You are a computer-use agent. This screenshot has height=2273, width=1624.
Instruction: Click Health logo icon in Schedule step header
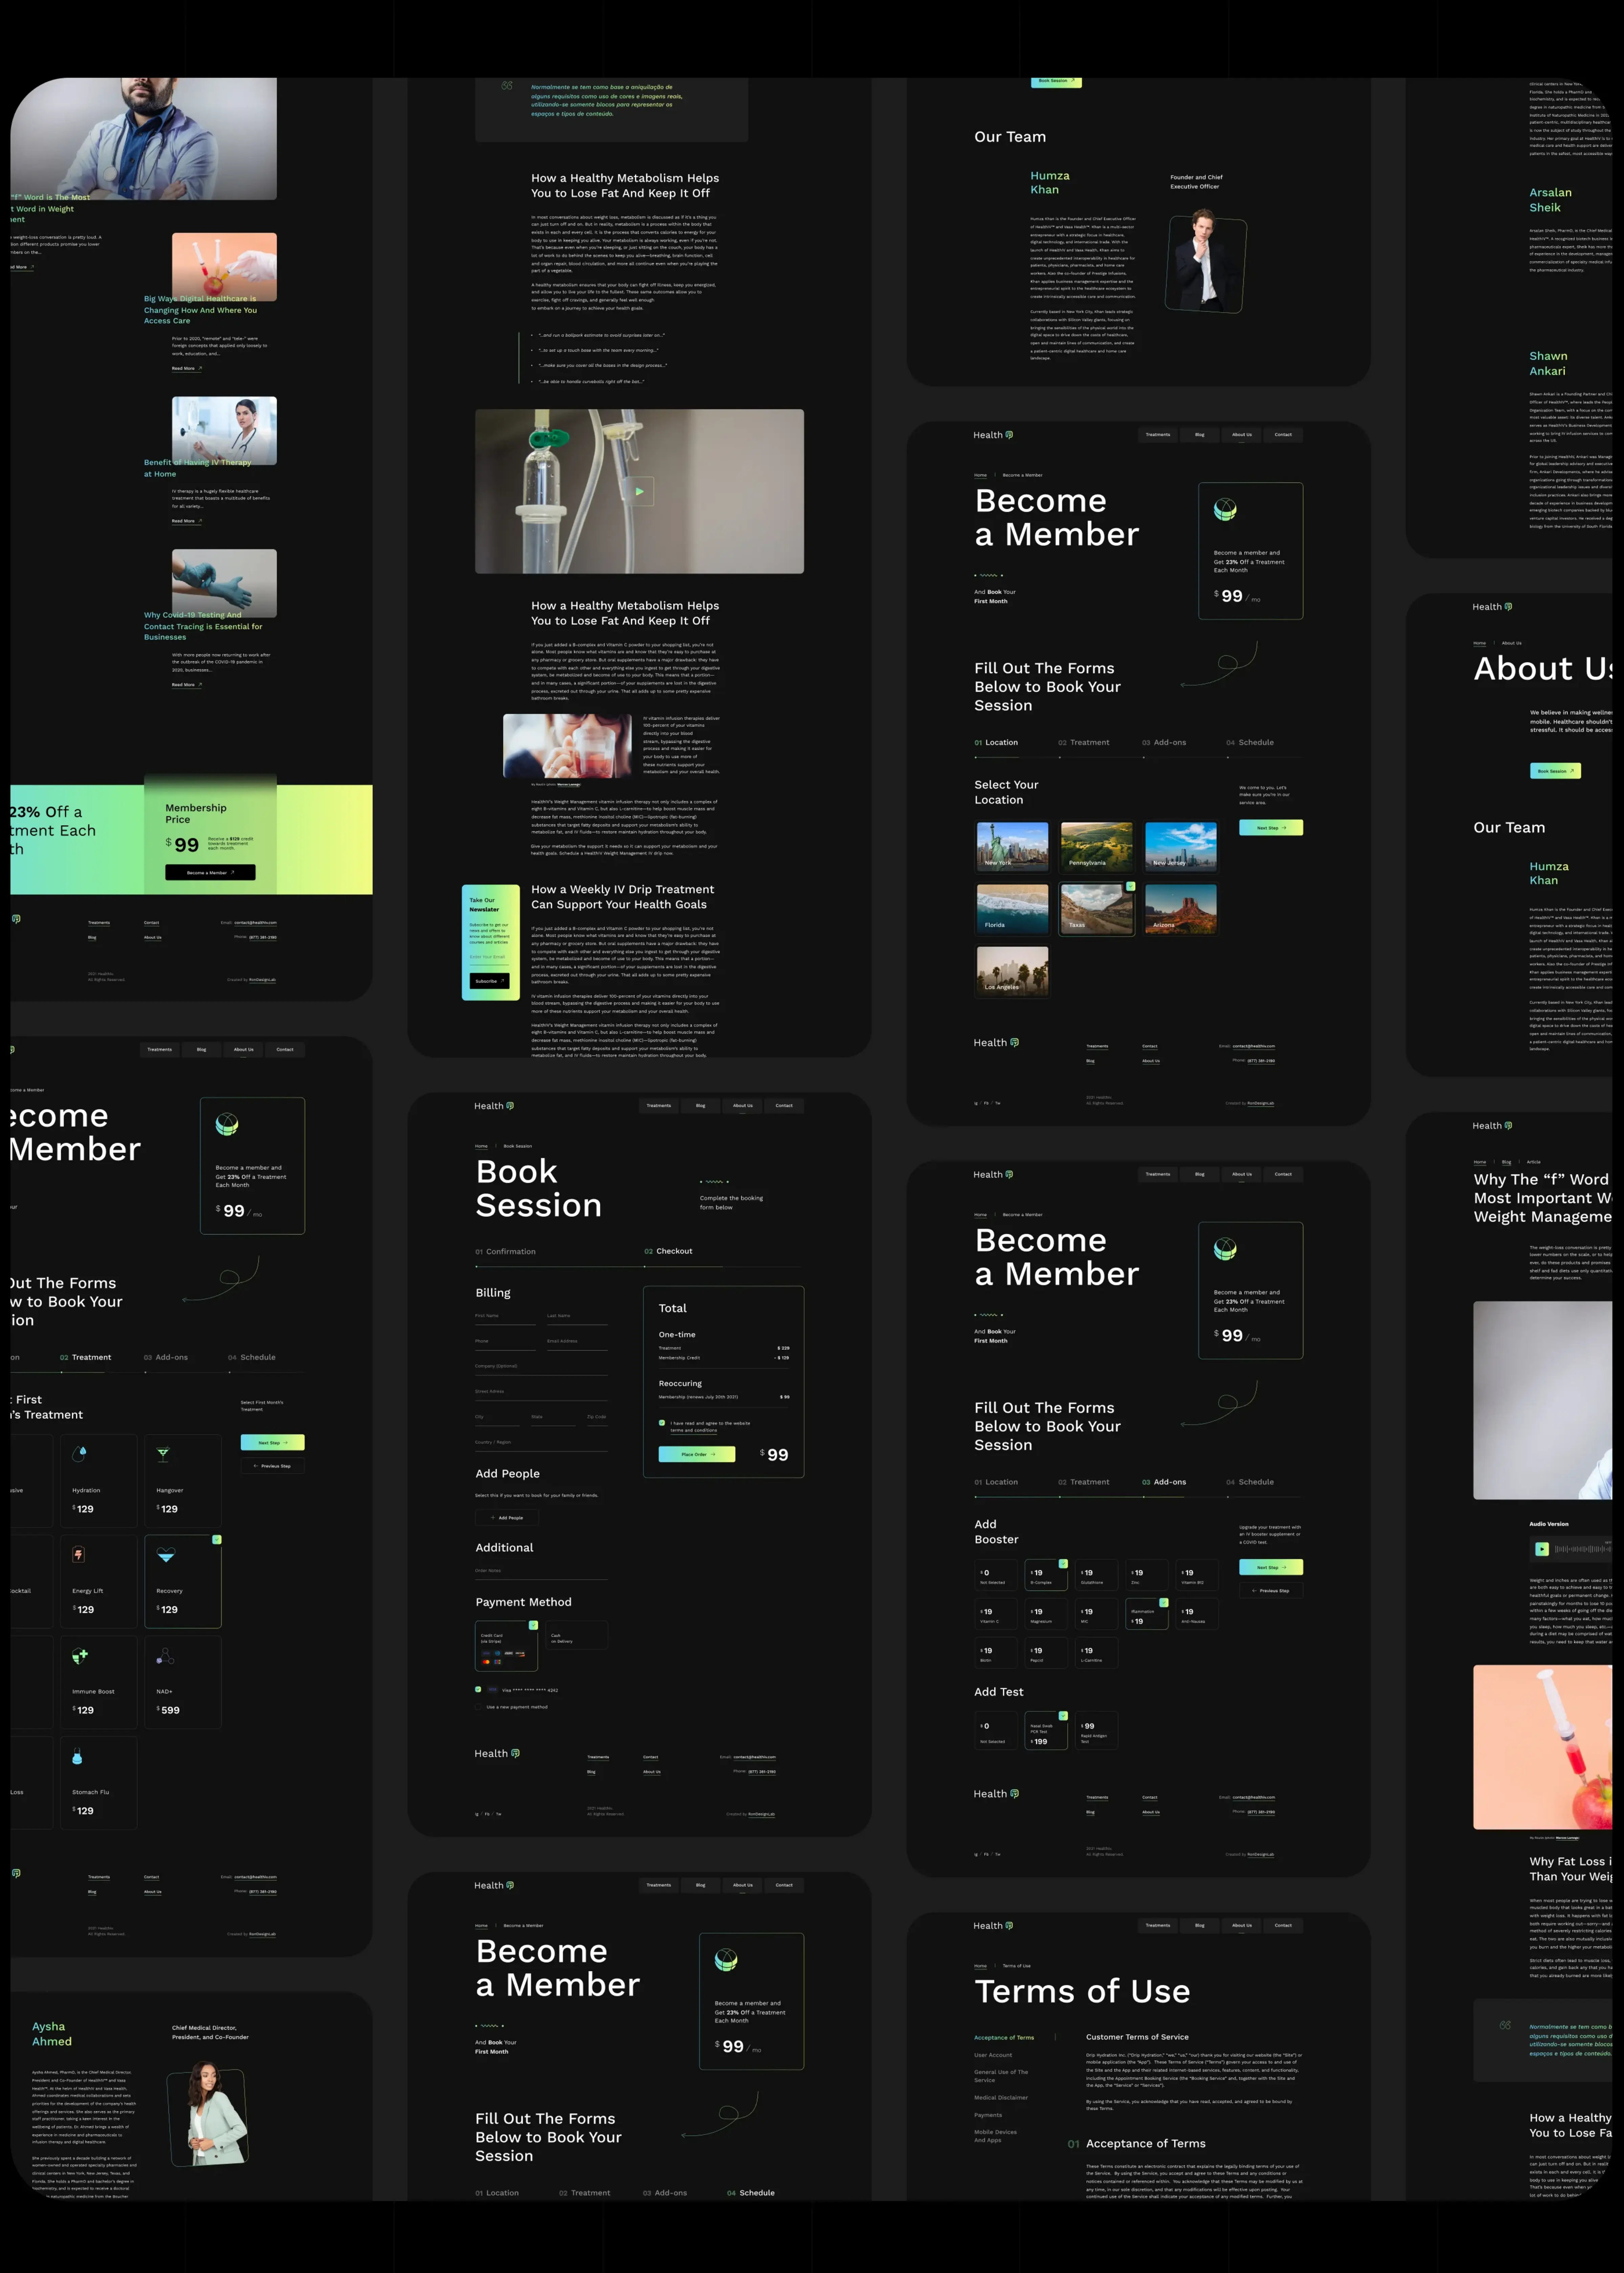510,1885
